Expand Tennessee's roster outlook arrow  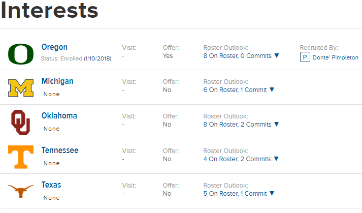pos(277,159)
